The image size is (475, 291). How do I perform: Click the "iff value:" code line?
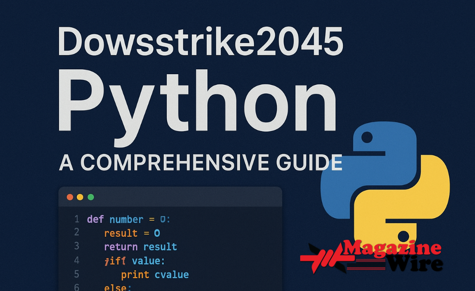[134, 261]
